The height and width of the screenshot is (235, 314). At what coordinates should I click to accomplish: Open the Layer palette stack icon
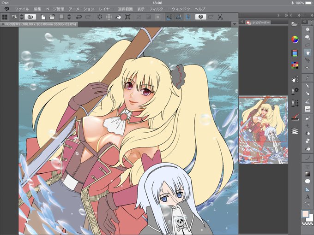tap(295, 131)
